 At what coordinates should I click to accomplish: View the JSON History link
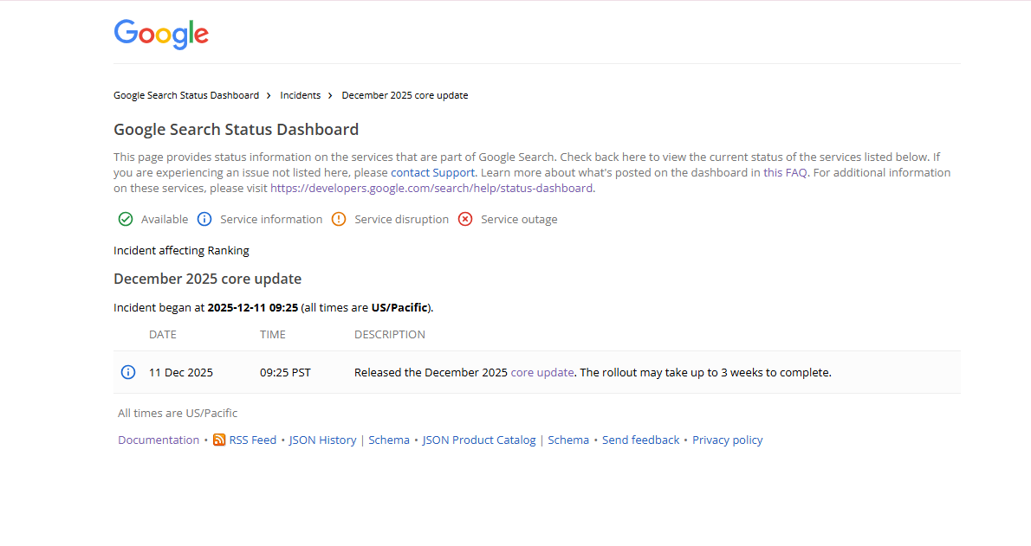point(322,440)
